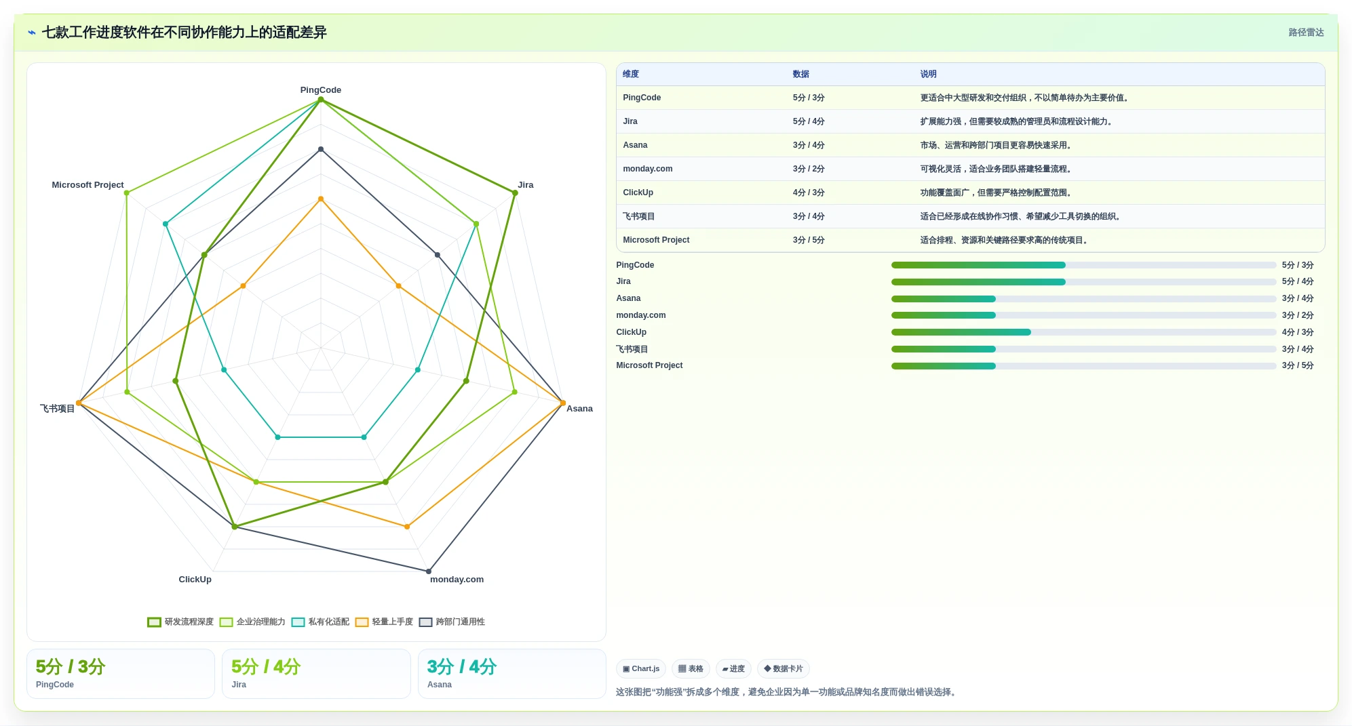The width and height of the screenshot is (1352, 726).
Task: Click the 数据 column header
Action: coord(801,75)
